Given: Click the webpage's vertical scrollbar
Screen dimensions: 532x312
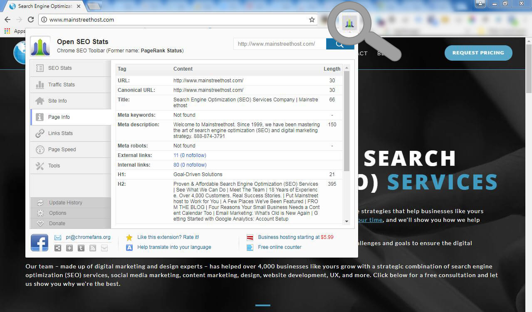Looking at the screenshot, I should pos(529,66).
